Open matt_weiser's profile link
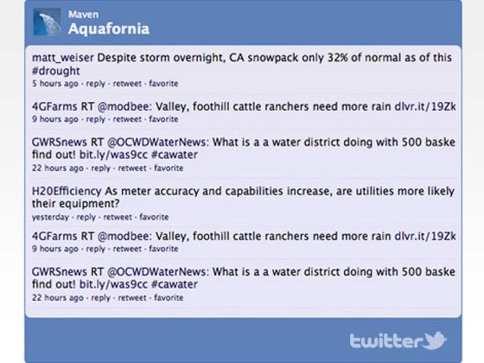Viewport: 484px width, 363px height. click(62, 58)
